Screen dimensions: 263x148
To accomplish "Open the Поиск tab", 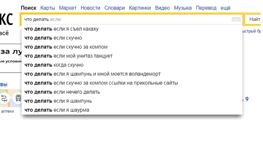I will pyautogui.click(x=28, y=8).
